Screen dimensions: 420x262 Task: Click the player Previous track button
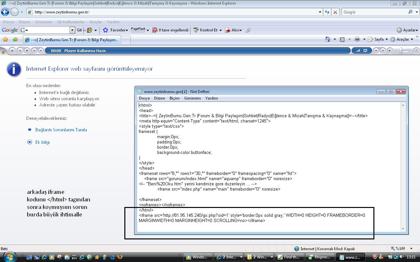coord(34,51)
